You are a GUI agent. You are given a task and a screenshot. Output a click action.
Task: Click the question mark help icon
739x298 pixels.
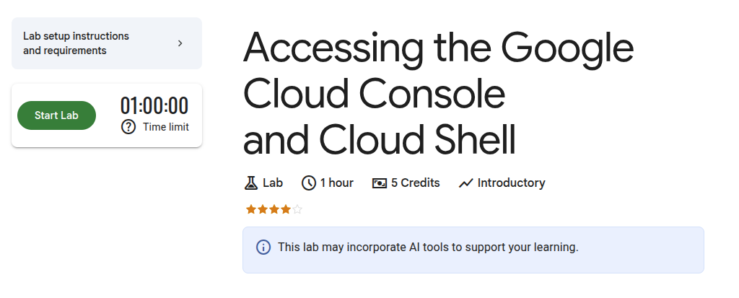pyautogui.click(x=128, y=127)
